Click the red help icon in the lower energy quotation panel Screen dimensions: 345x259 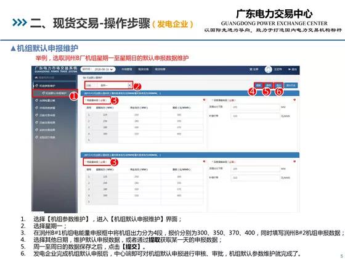(x=204, y=162)
